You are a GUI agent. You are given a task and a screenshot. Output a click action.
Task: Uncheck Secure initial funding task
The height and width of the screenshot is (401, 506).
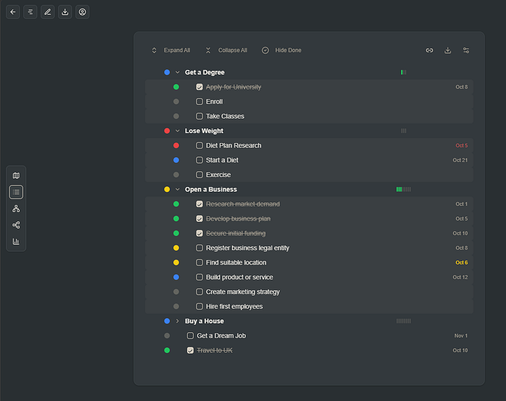click(x=199, y=233)
